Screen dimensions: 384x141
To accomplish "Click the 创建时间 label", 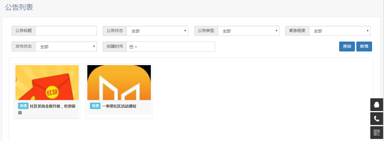I will 115,47.
